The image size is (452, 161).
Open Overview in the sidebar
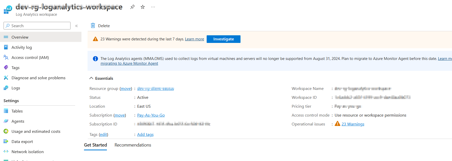click(x=41, y=37)
